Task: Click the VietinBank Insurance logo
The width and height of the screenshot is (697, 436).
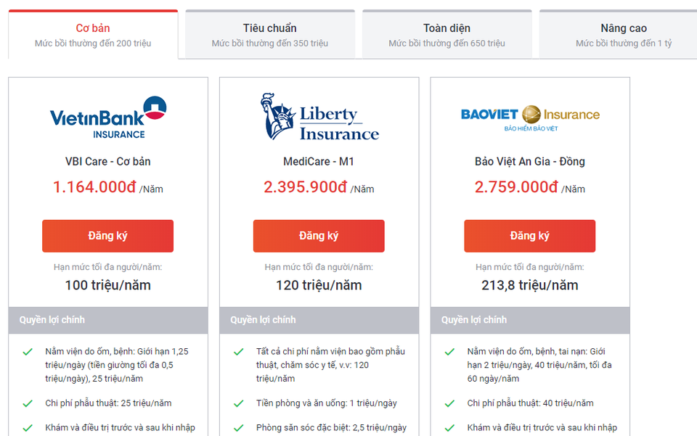Action: (x=107, y=116)
